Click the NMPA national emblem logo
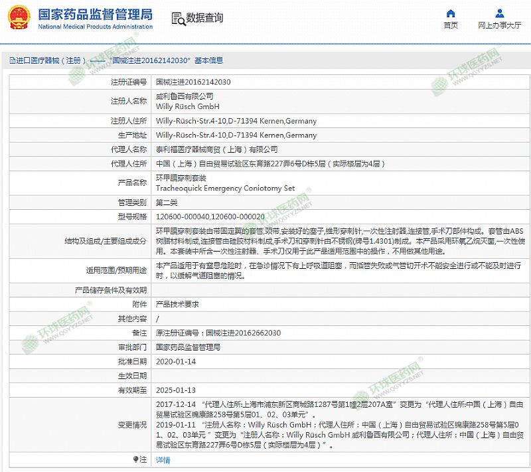Viewport: 531px width, 472px height. tap(18, 18)
